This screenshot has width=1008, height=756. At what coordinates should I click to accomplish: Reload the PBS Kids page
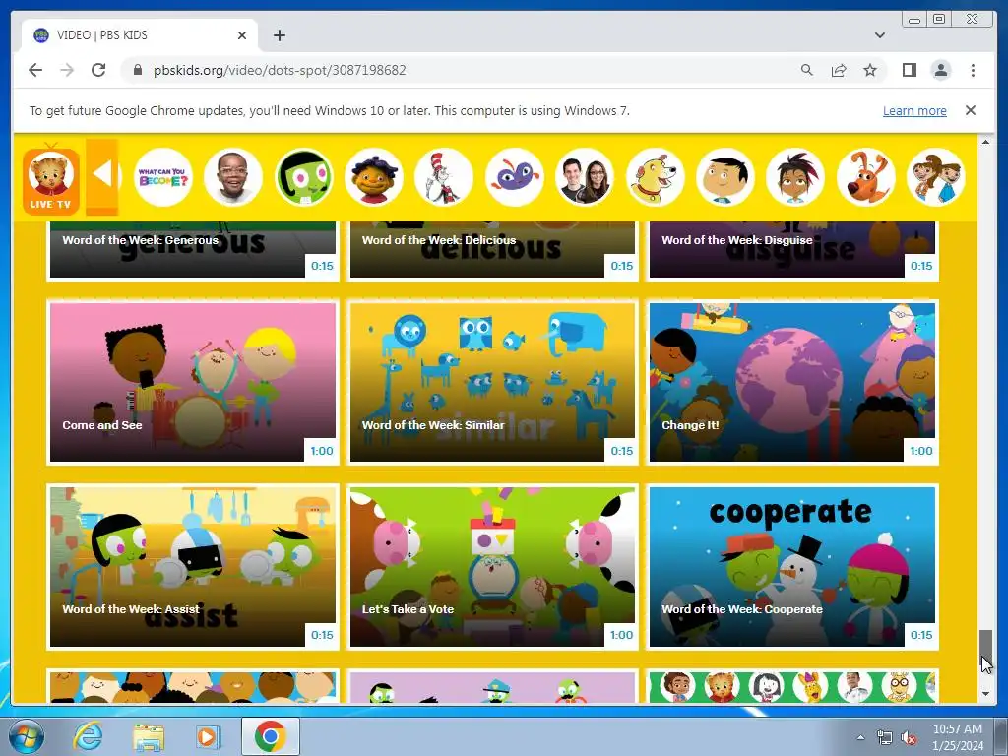click(98, 70)
